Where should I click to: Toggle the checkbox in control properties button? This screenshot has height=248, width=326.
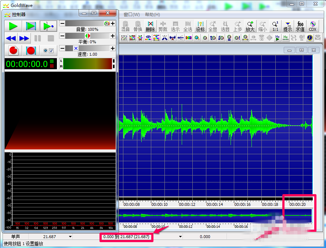point(51,51)
